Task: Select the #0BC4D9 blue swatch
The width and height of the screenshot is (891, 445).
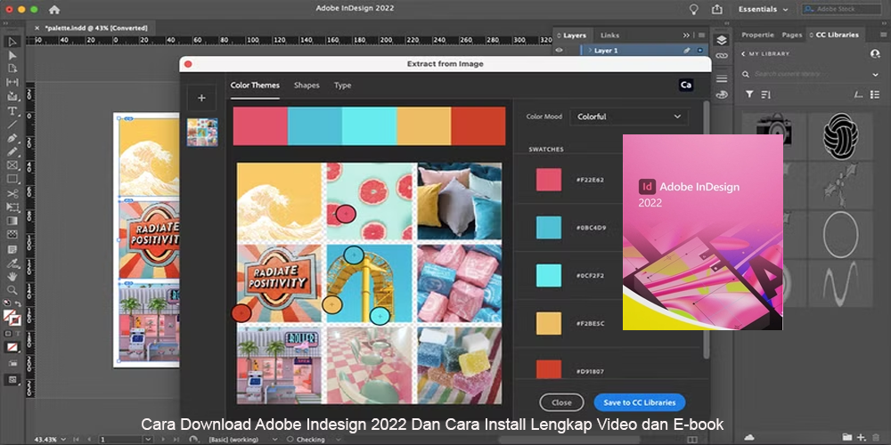Action: (549, 228)
